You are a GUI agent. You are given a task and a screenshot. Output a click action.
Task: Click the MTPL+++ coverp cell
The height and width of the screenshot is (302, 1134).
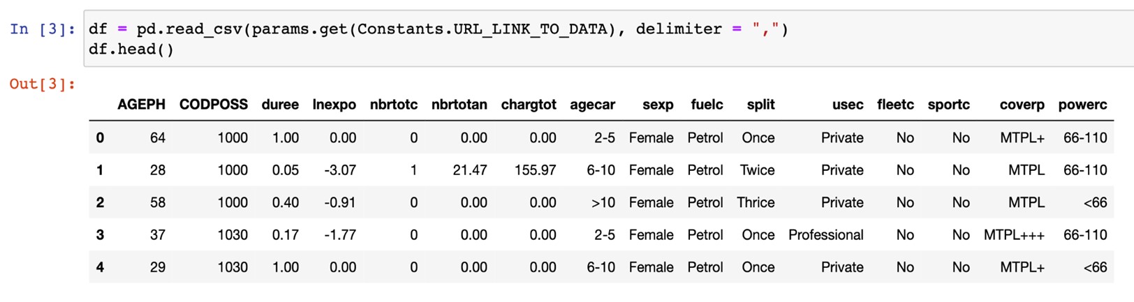click(x=1014, y=235)
